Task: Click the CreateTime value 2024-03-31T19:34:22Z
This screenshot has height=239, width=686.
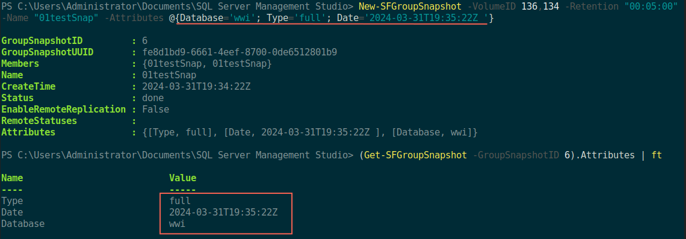Action: pos(196,87)
